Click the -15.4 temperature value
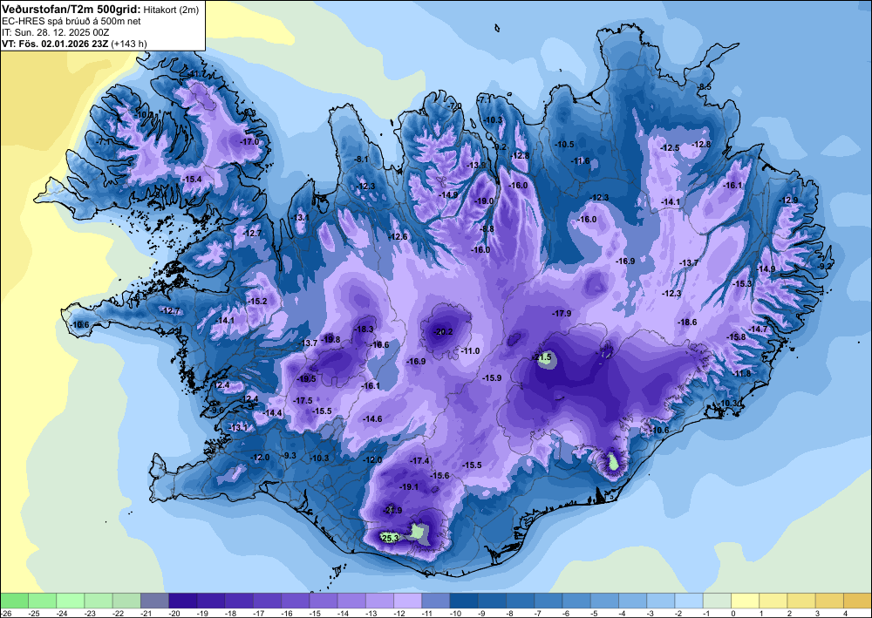Viewport: 872px width, 618px height. [x=192, y=179]
